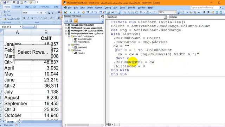Viewport: 225px width, 127px height.
Task: Switch to the Data ribbon tab in Excel
Action: click(x=56, y=7)
